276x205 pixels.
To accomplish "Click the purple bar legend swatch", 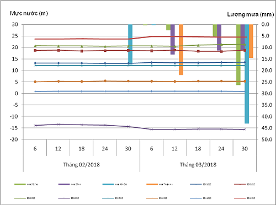I will 64,184.
